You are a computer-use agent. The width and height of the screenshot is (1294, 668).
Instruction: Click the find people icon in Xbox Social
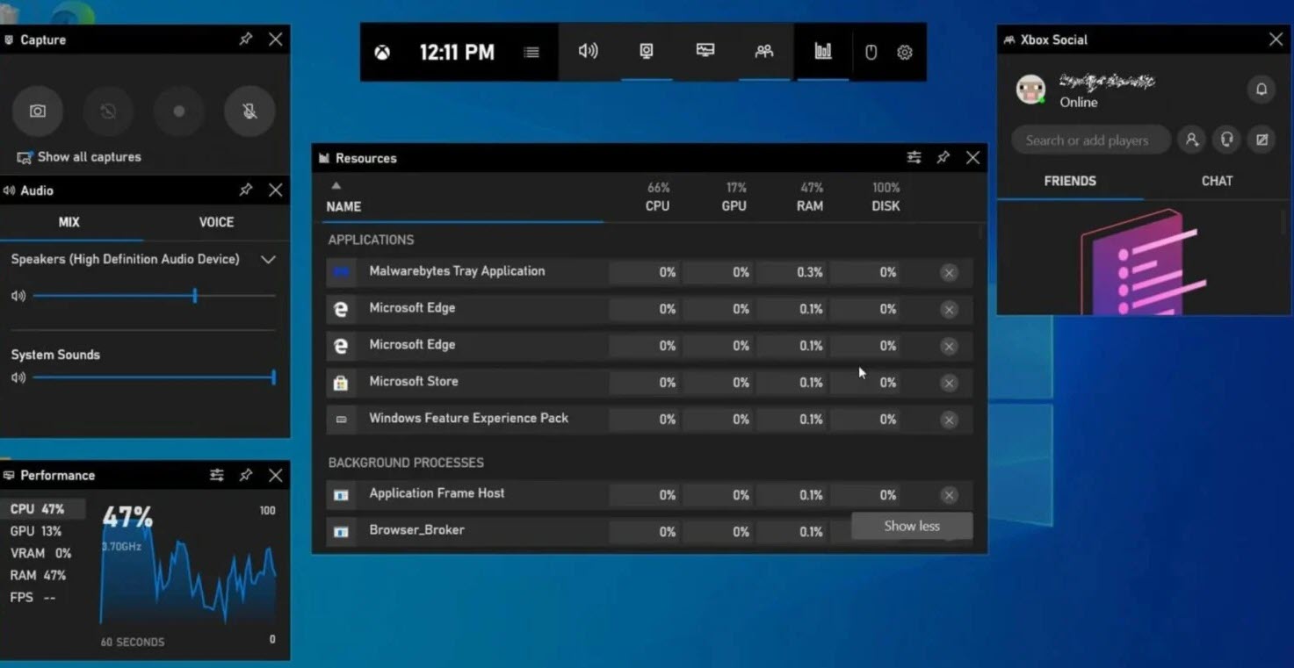click(1192, 140)
